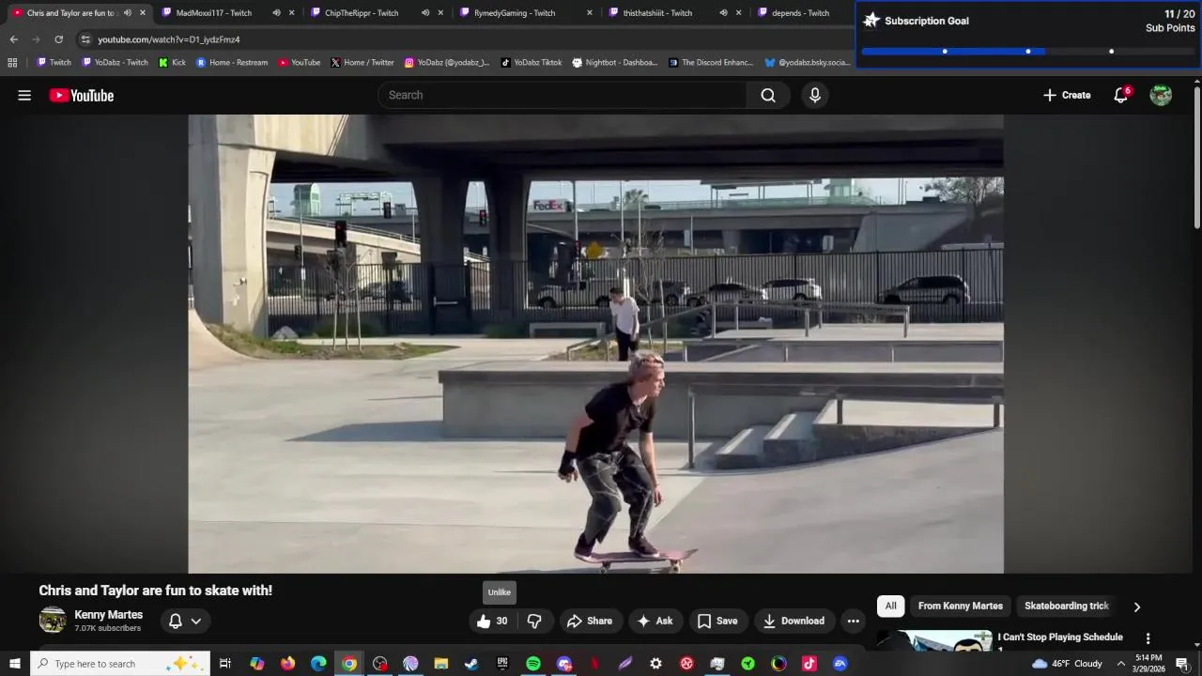Open the Discord Enhancement bookmark

711,63
